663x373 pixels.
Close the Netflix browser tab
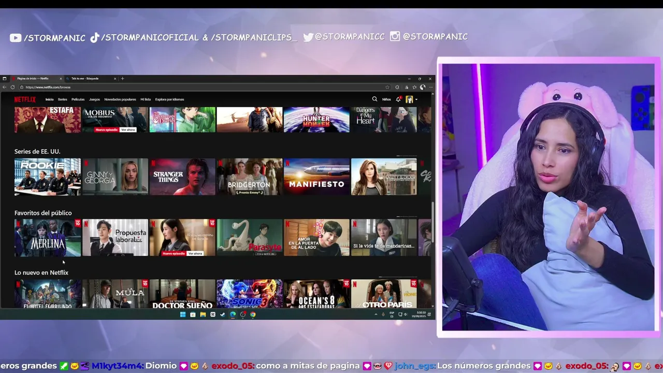click(x=61, y=78)
